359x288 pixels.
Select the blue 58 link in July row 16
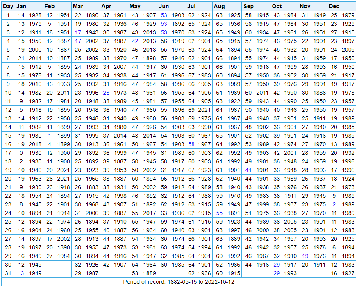click(x=191, y=144)
